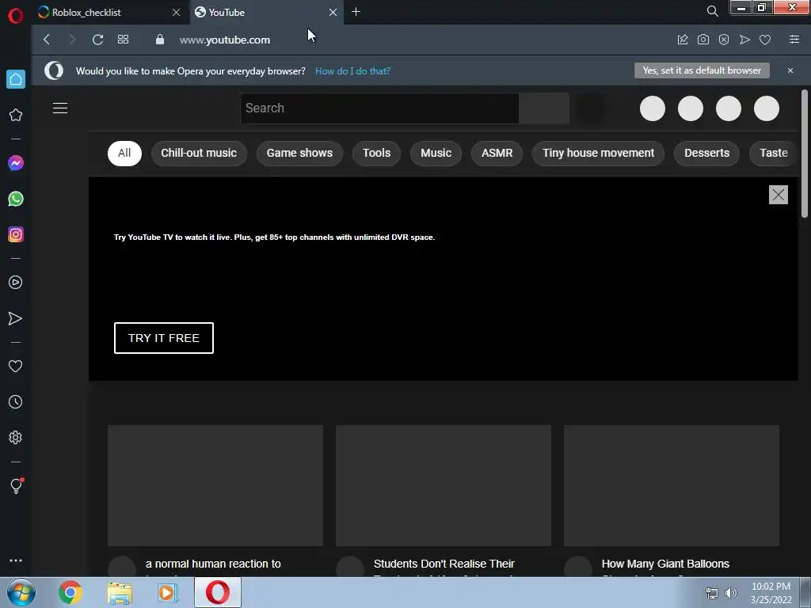Reload the YouTube page

[97, 40]
